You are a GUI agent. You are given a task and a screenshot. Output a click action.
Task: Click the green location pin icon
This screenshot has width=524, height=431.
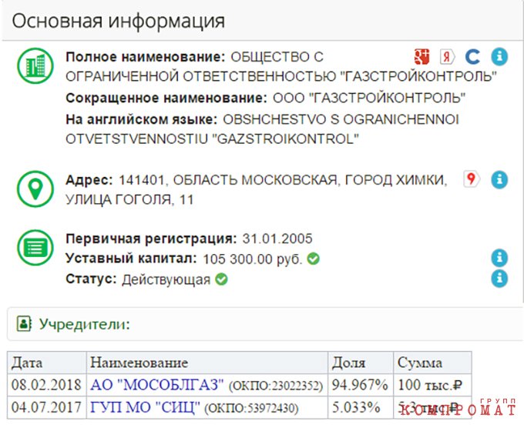(x=35, y=189)
